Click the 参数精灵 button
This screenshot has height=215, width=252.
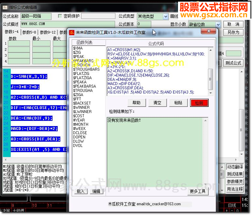[x=235, y=181]
